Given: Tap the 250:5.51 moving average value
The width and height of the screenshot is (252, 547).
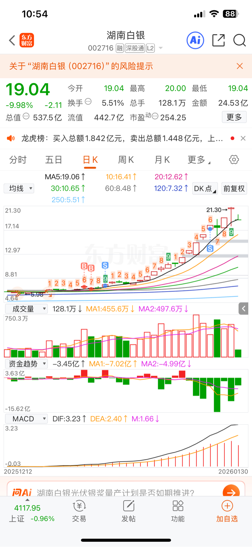Looking at the screenshot, I should [68, 200].
